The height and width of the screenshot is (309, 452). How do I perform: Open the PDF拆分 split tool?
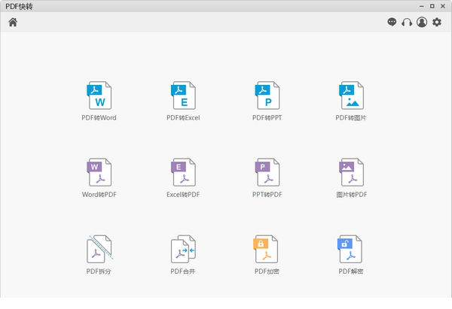point(99,249)
